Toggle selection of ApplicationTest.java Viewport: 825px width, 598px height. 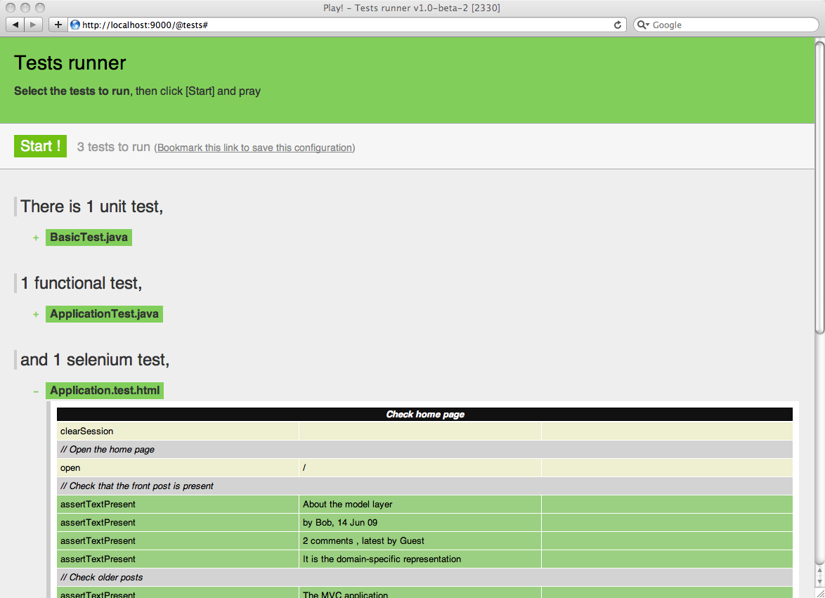104,314
